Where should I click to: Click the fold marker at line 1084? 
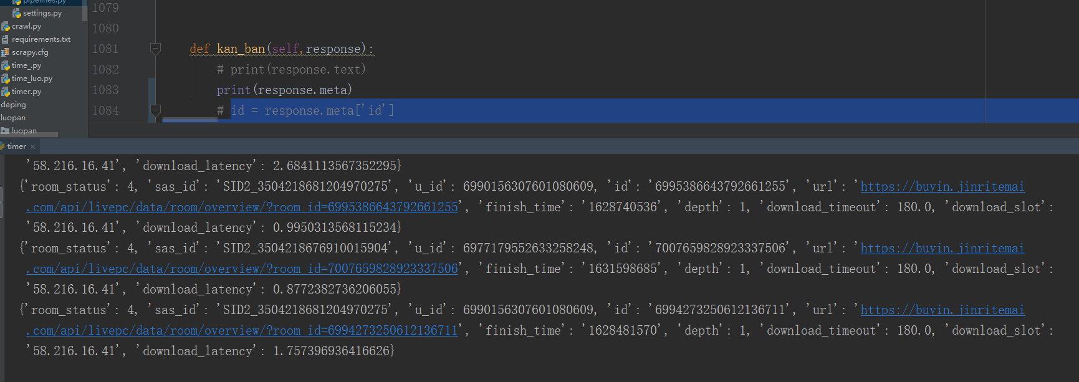coord(156,110)
